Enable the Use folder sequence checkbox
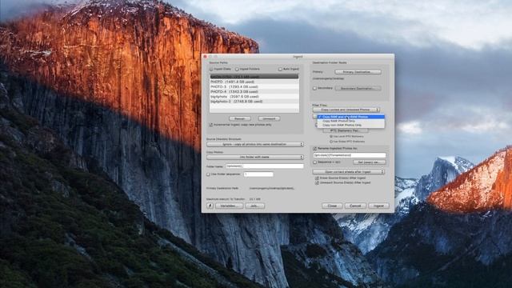The width and height of the screenshot is (512, 288). point(208,174)
